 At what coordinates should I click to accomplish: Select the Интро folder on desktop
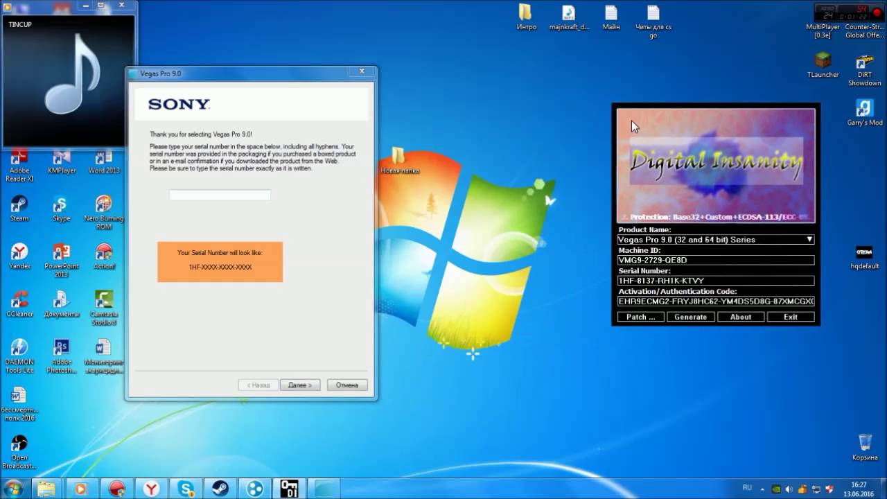[x=526, y=17]
